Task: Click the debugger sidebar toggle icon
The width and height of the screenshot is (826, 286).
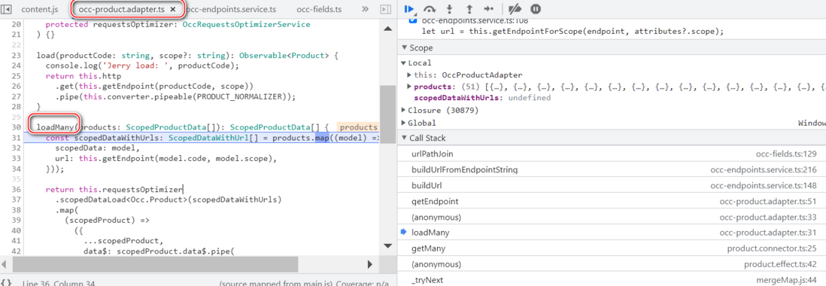Action: (x=386, y=10)
